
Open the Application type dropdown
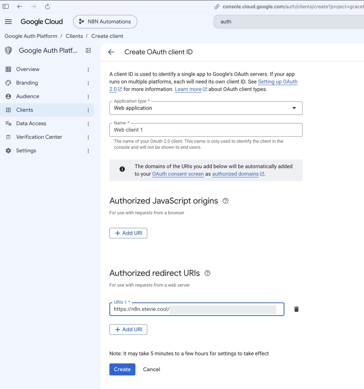coord(206,108)
